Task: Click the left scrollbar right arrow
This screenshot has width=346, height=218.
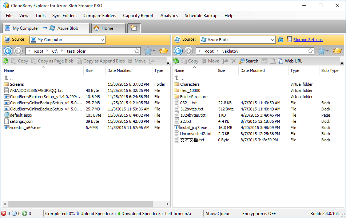Action: (x=167, y=204)
